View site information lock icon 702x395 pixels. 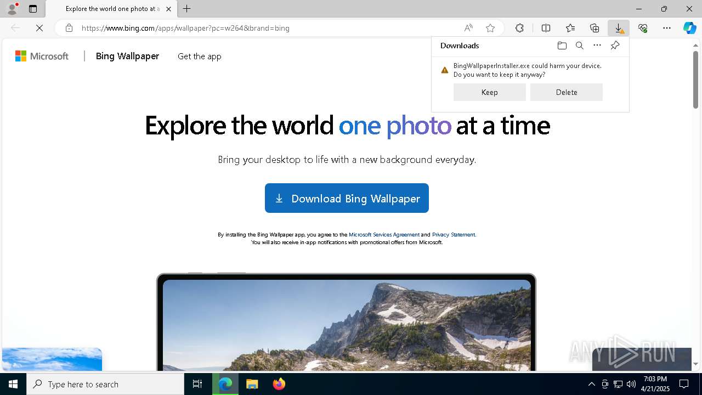(69, 28)
